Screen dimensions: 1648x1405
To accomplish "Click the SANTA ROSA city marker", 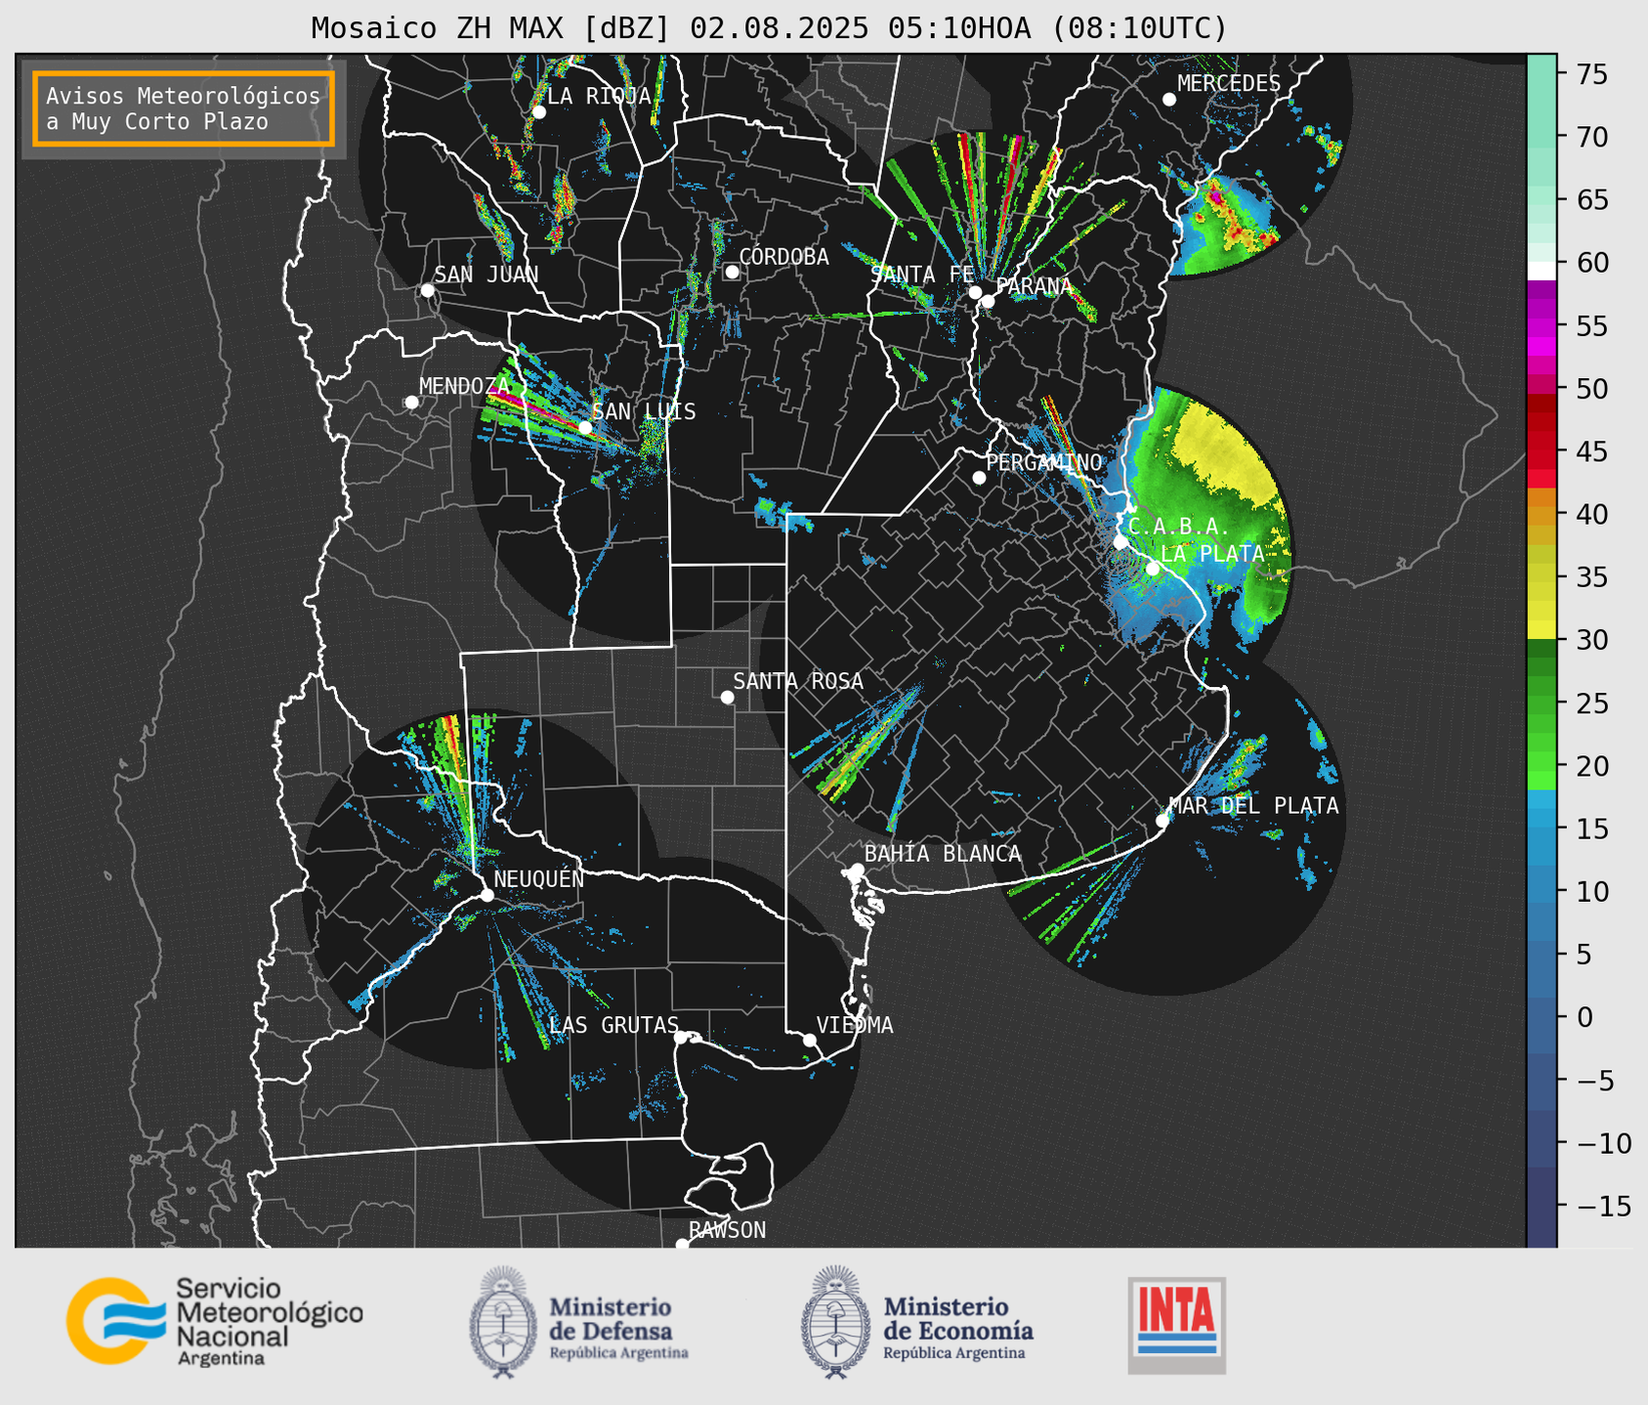I will pyautogui.click(x=727, y=697).
